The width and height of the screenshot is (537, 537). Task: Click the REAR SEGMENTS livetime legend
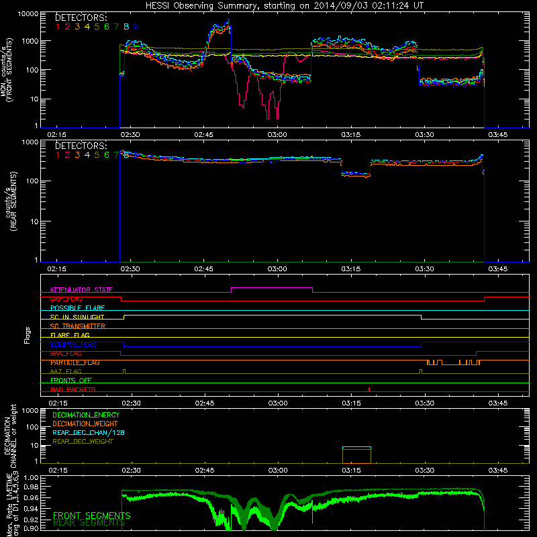(x=89, y=523)
